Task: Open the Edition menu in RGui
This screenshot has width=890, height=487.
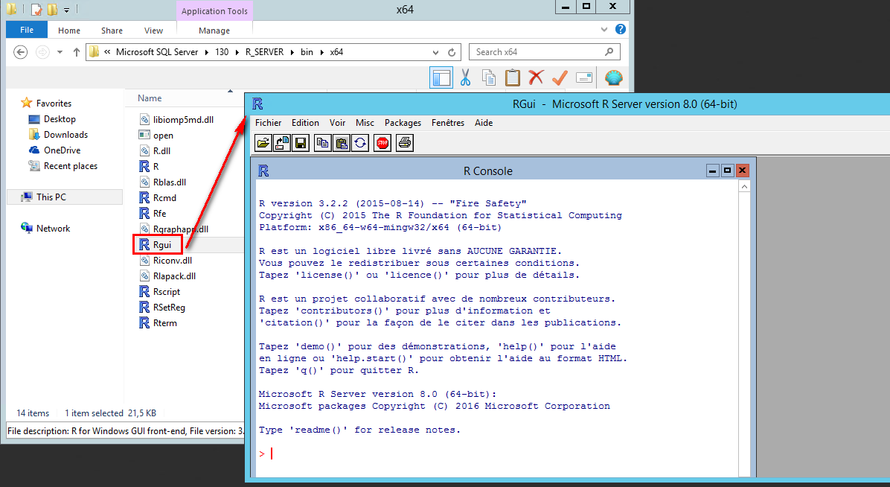Action: point(305,123)
